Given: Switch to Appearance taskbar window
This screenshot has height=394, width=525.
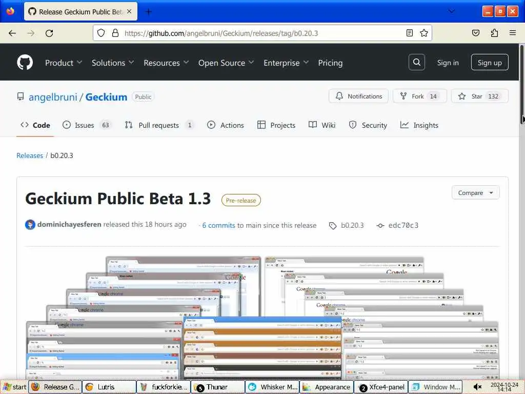Looking at the screenshot, I should click(327, 387).
